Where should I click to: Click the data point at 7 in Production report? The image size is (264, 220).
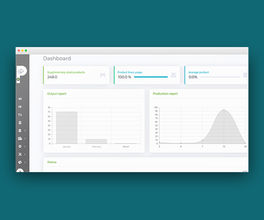(202, 140)
